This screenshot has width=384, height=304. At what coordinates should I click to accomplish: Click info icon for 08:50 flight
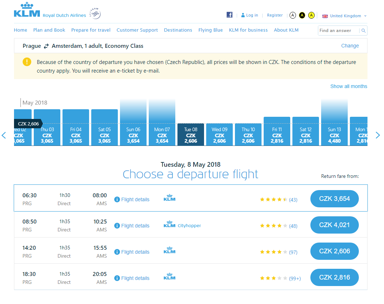[x=117, y=226]
